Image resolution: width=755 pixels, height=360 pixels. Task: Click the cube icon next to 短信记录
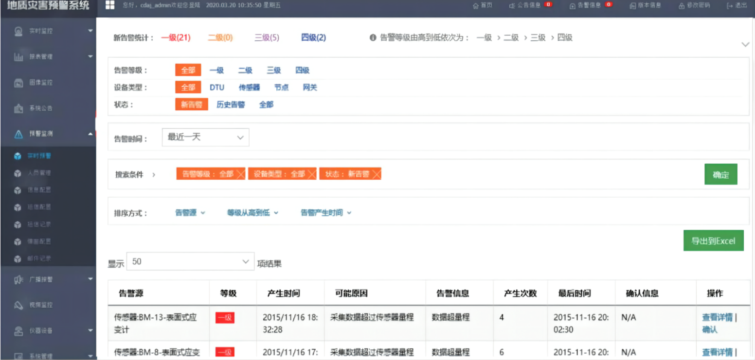[18, 224]
